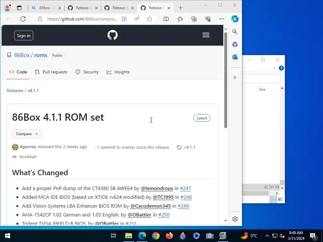Open Windows Start menu
The height and width of the screenshot is (242, 323).
(8, 236)
